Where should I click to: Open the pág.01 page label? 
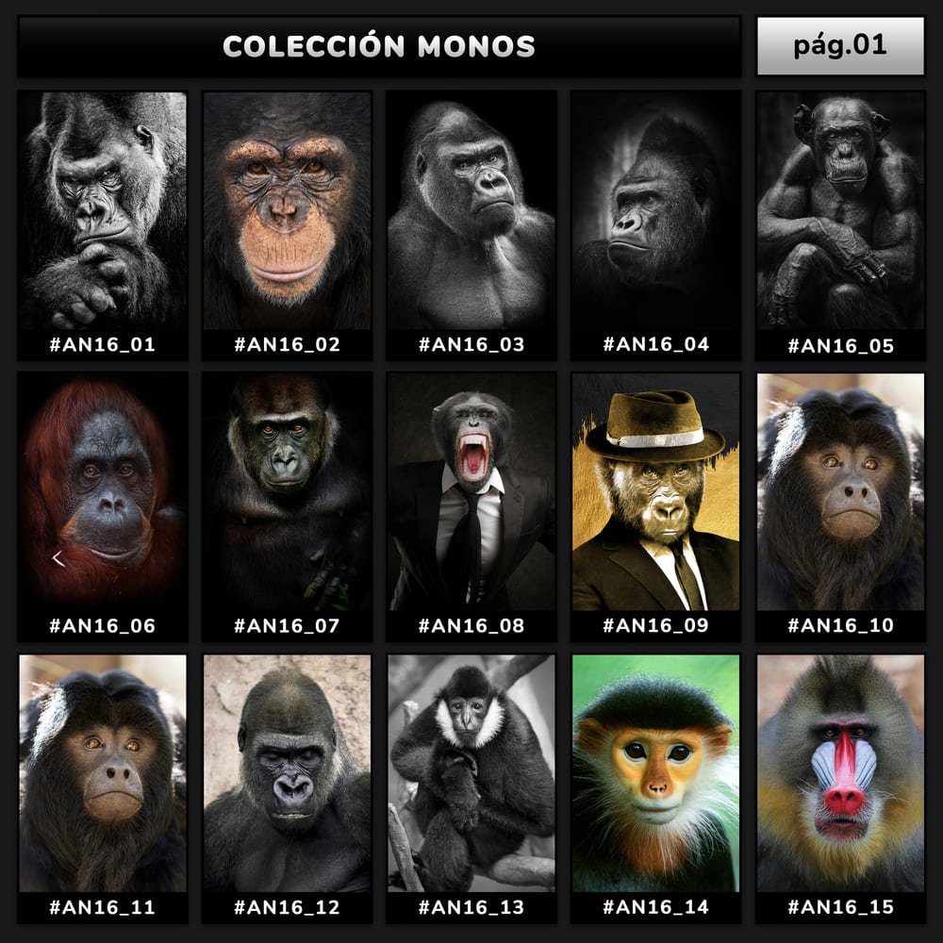(840, 45)
